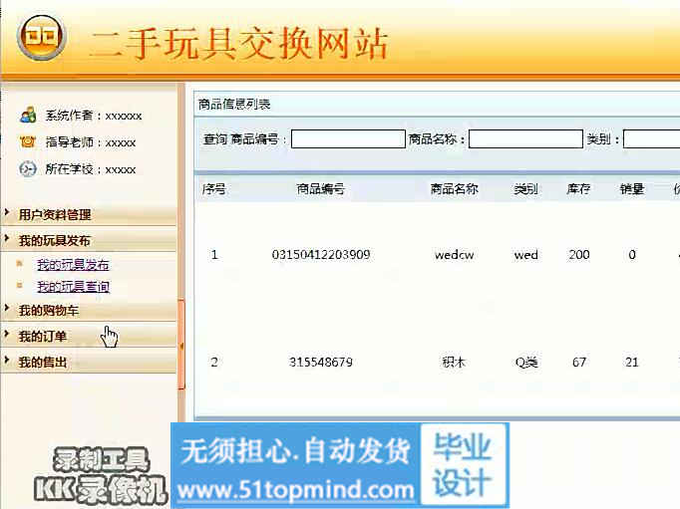Select the wedcw product row
This screenshot has width=680, height=509.
tap(454, 255)
